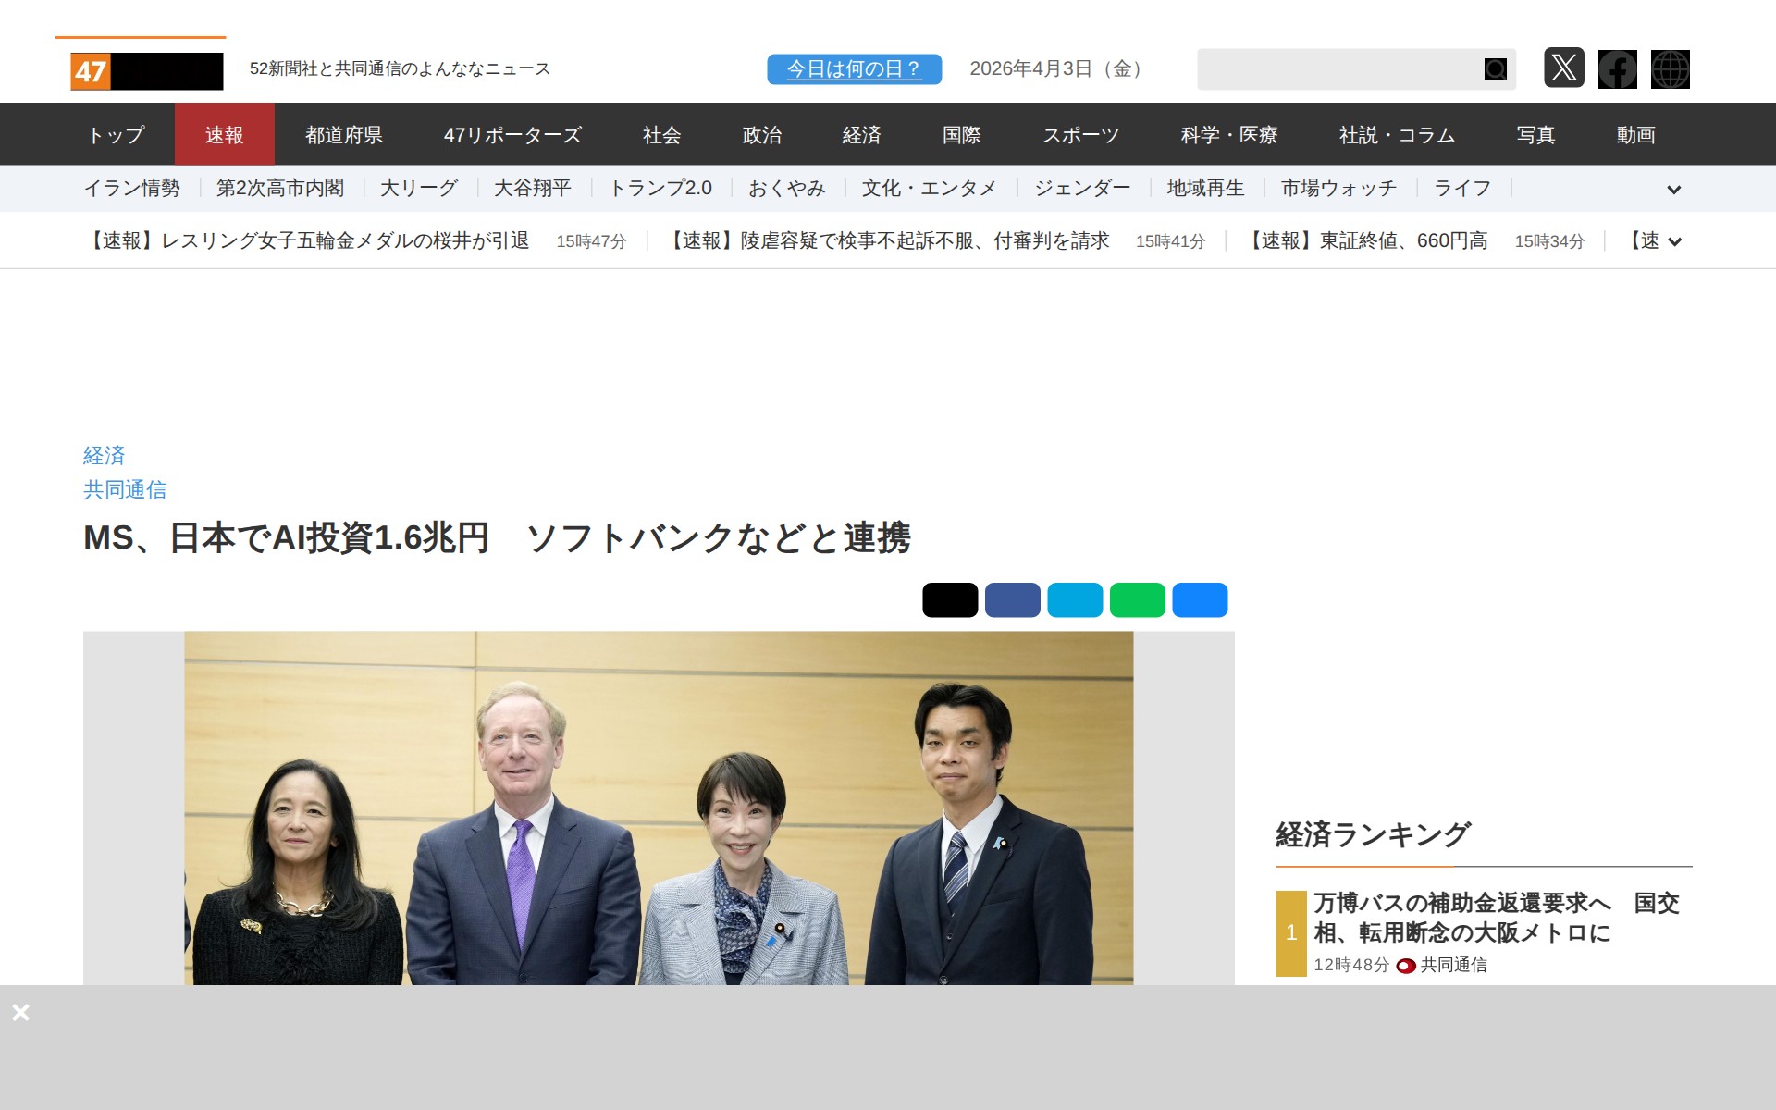Click the search magnifier icon
This screenshot has height=1110, width=1776.
pyautogui.click(x=1494, y=68)
